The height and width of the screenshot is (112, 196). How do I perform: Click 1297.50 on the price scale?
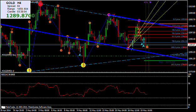point(192,32)
